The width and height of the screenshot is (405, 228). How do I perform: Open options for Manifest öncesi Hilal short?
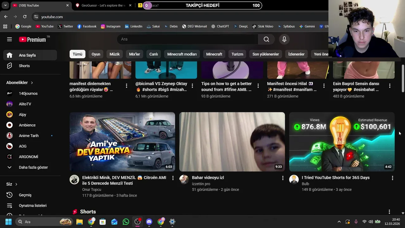[x=324, y=86]
